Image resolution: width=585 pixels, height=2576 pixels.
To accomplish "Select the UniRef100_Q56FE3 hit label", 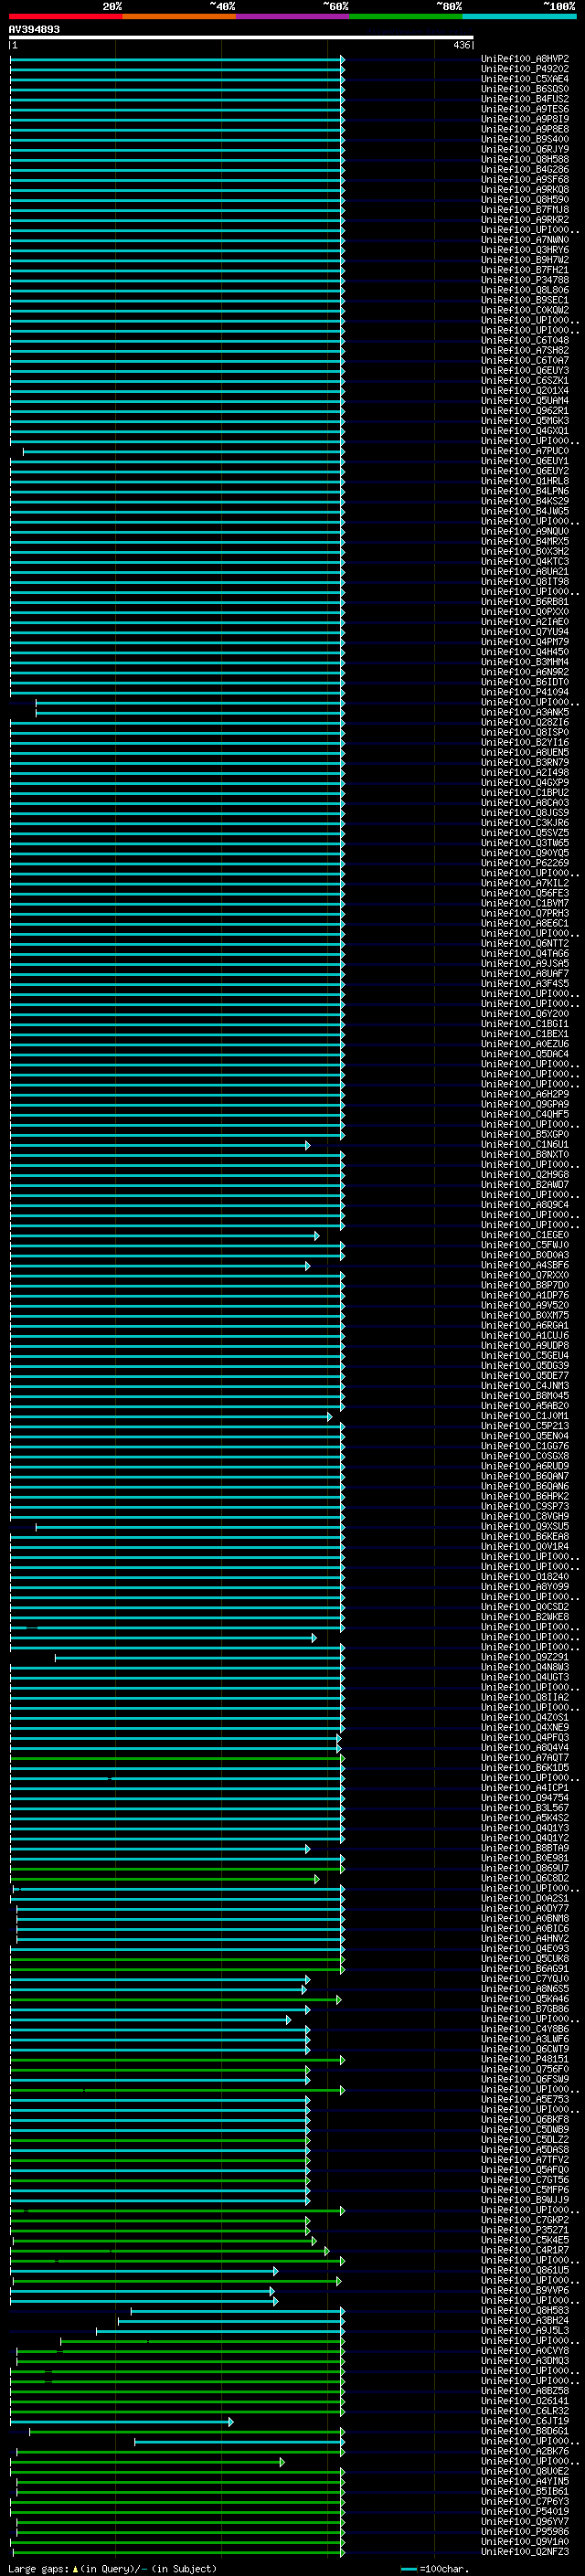I will (x=525, y=893).
